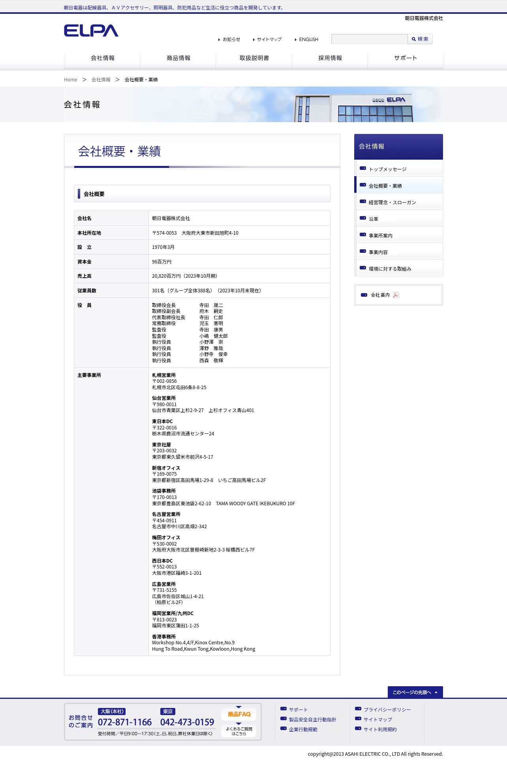The height and width of the screenshot is (768, 507).
Task: Click the arrow icon beside トップメッセージ
Action: tap(363, 168)
